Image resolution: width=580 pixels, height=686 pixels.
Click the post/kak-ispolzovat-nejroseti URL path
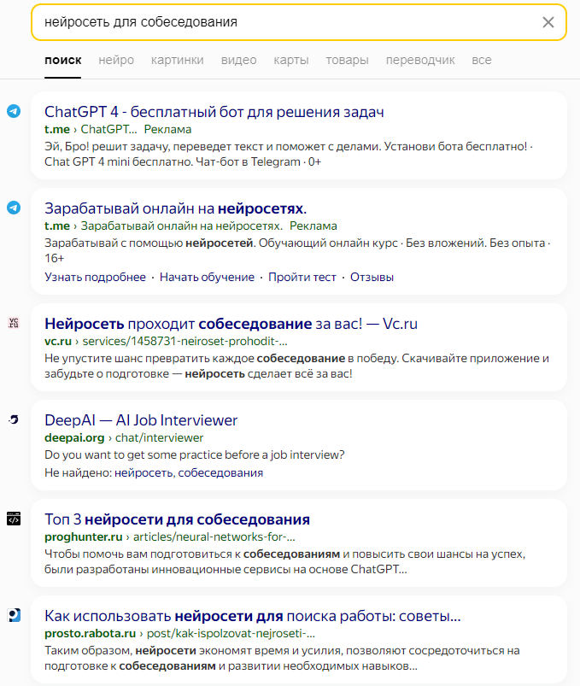point(231,634)
